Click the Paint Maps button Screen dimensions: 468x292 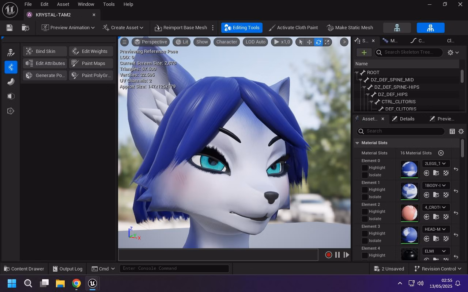click(91, 64)
